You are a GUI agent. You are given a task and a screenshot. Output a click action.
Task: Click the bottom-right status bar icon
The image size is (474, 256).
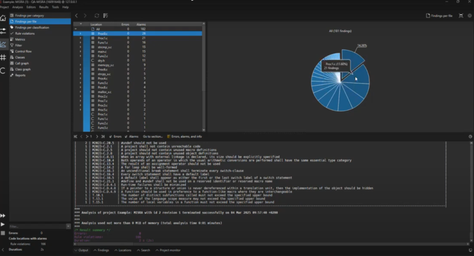tap(470, 250)
